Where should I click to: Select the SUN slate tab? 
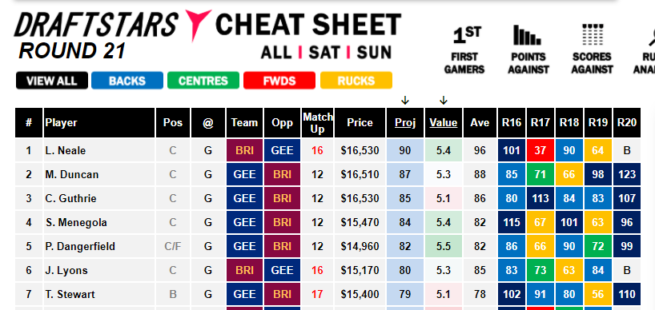(x=374, y=53)
